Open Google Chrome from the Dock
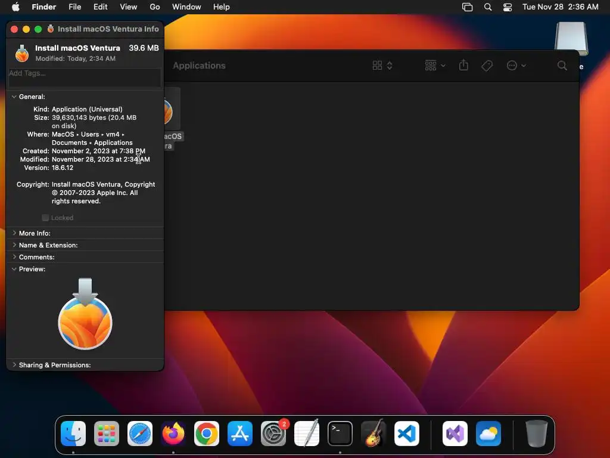This screenshot has height=458, width=610. (207, 434)
